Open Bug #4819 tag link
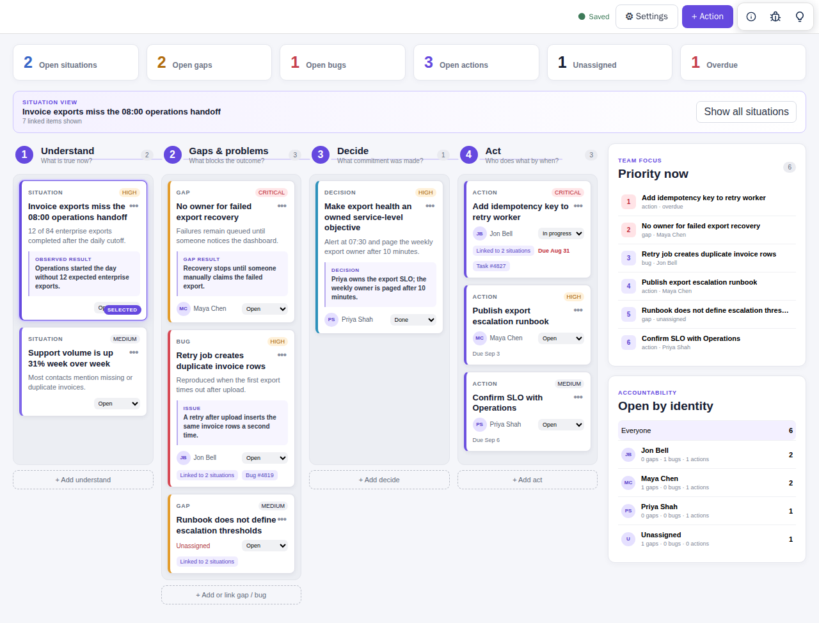The width and height of the screenshot is (819, 623). (x=260, y=475)
